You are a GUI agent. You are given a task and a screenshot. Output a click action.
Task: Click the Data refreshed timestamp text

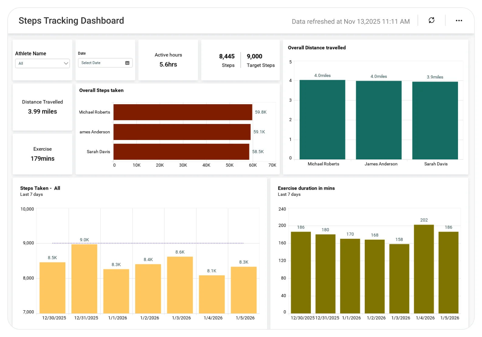pos(351,22)
